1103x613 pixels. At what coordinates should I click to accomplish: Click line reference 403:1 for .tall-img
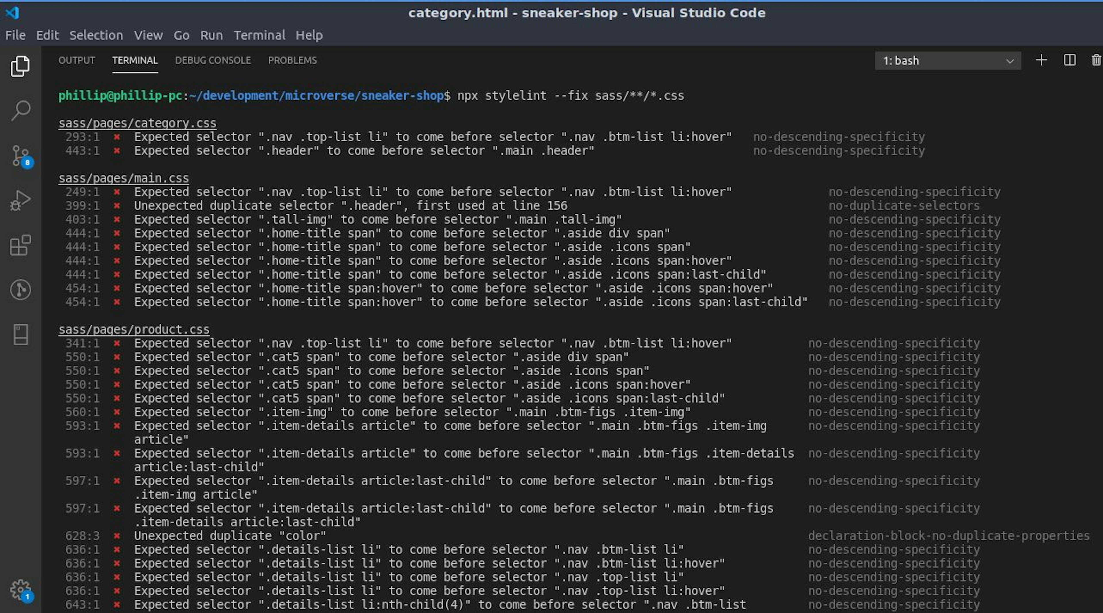pos(82,219)
